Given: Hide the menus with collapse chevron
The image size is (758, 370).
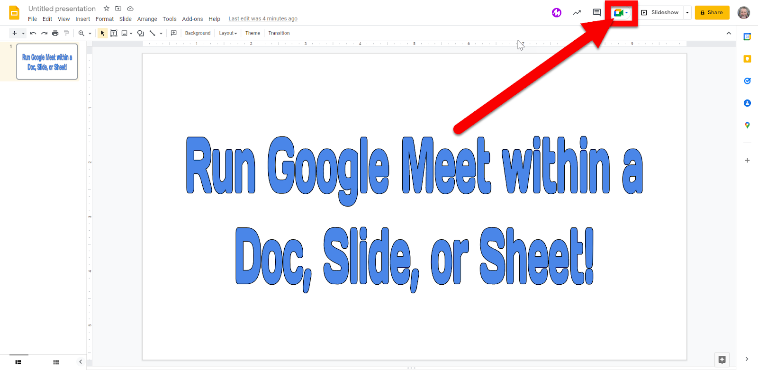Looking at the screenshot, I should pyautogui.click(x=729, y=33).
